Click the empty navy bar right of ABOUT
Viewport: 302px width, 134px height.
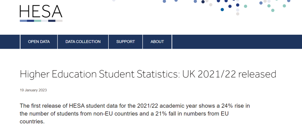coord(237,42)
